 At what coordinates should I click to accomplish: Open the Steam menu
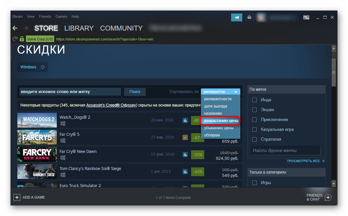17,16
